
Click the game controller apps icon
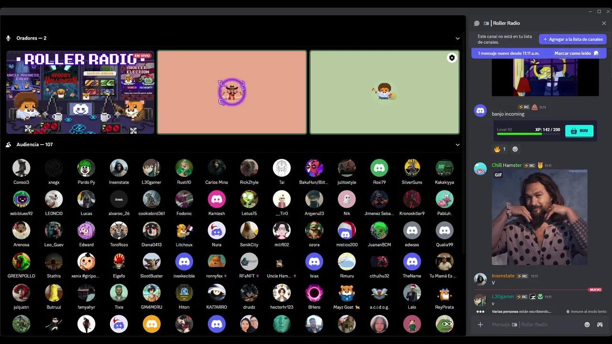pos(599,324)
